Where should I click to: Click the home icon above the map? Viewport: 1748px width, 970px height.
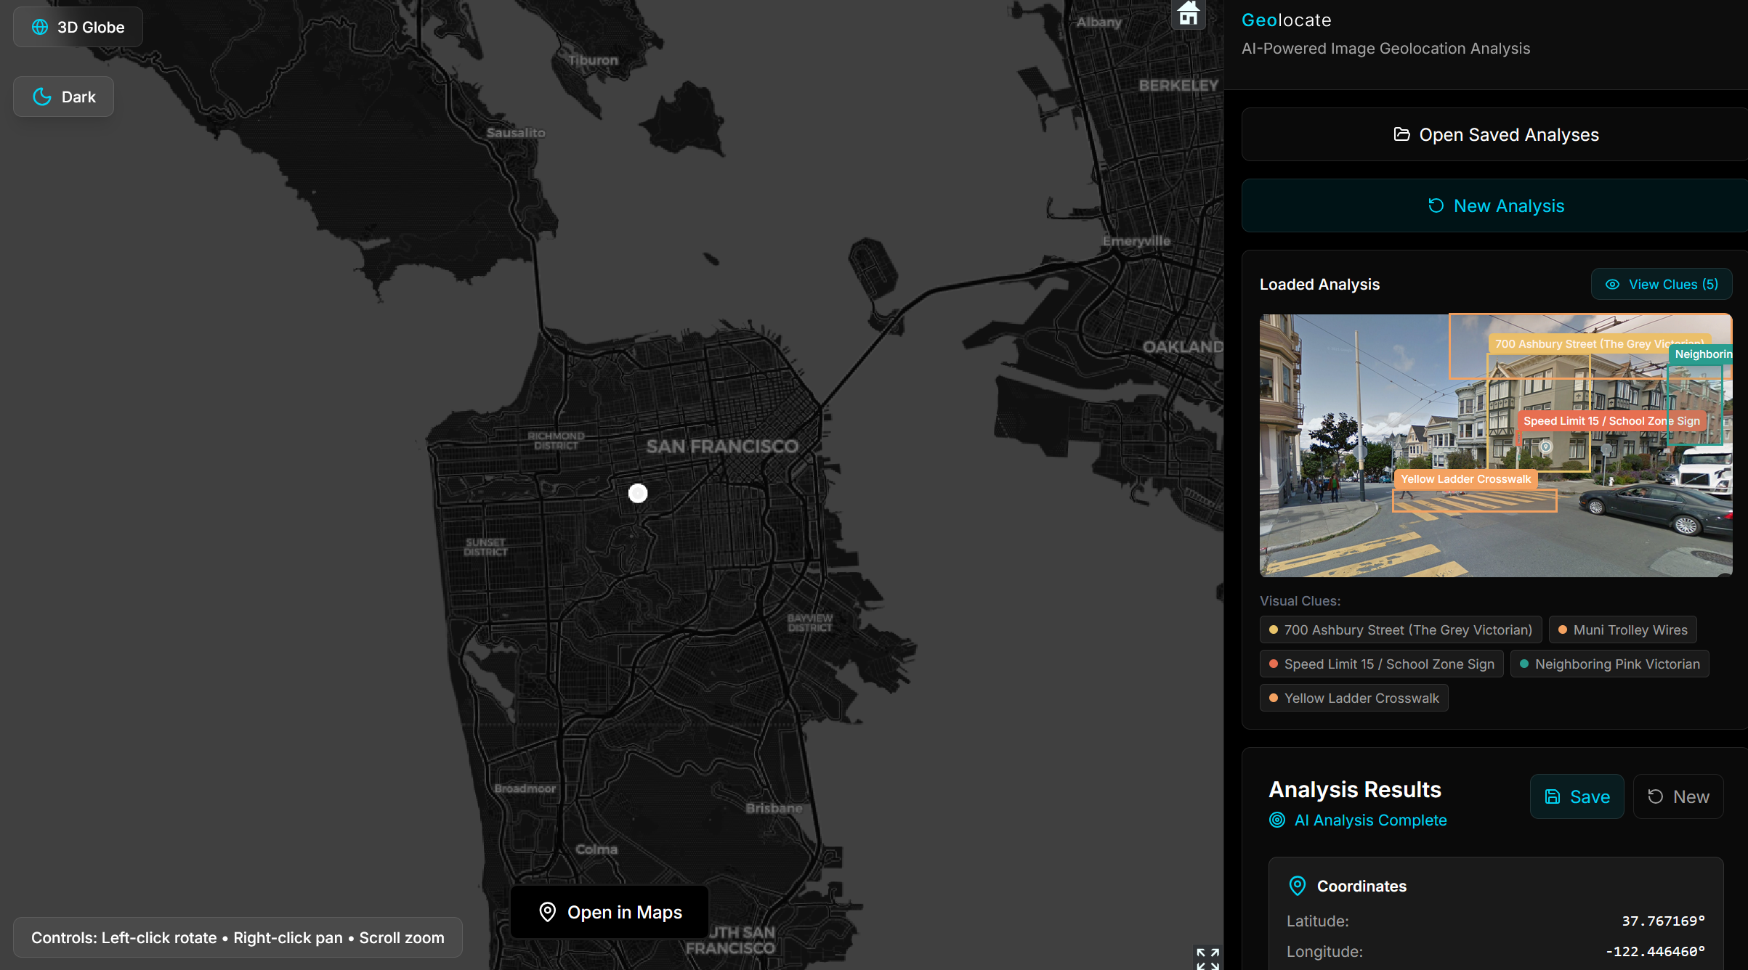click(x=1189, y=13)
